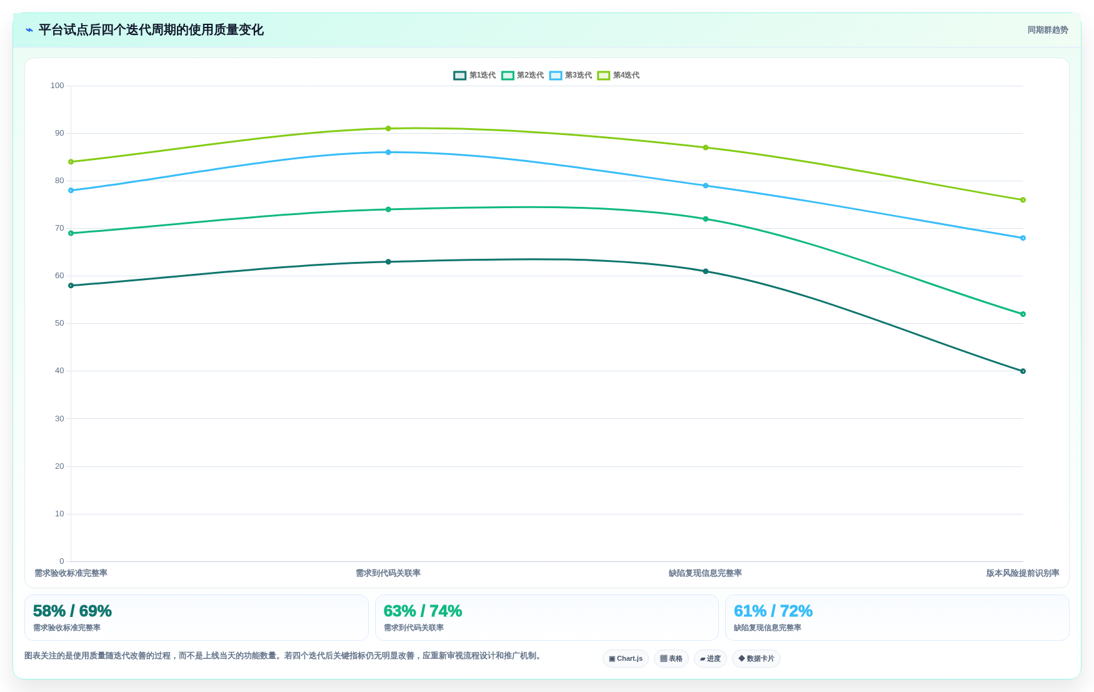Click the 同期群趋势 label in header
Viewport: 1094px width, 692px height.
pos(1048,30)
